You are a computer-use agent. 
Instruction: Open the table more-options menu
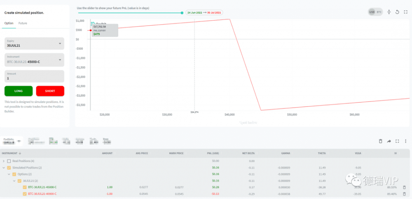405,141
